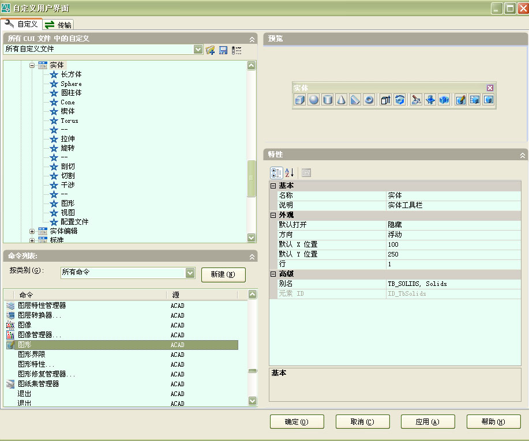Click the 应用(A) button
The image size is (529, 441).
[428, 422]
